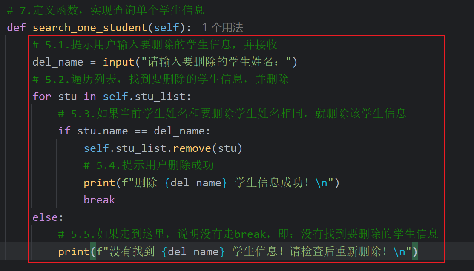Click the comment '# 5.1.提示用户输入'

click(155, 45)
